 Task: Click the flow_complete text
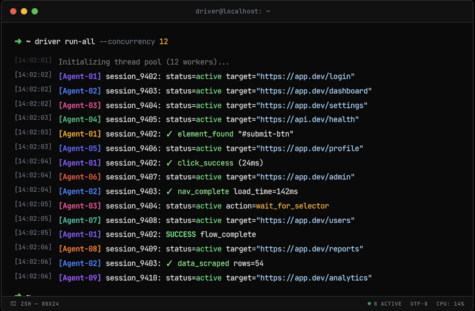[228, 235]
